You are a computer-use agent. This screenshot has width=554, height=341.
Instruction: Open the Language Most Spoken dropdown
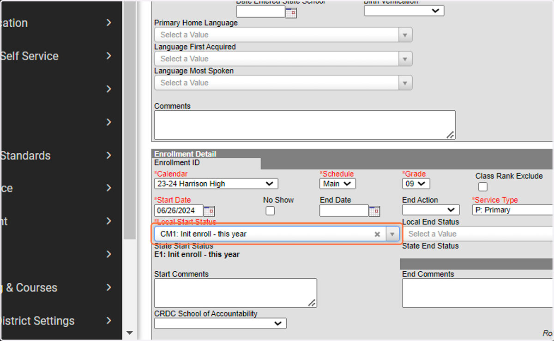coord(283,83)
